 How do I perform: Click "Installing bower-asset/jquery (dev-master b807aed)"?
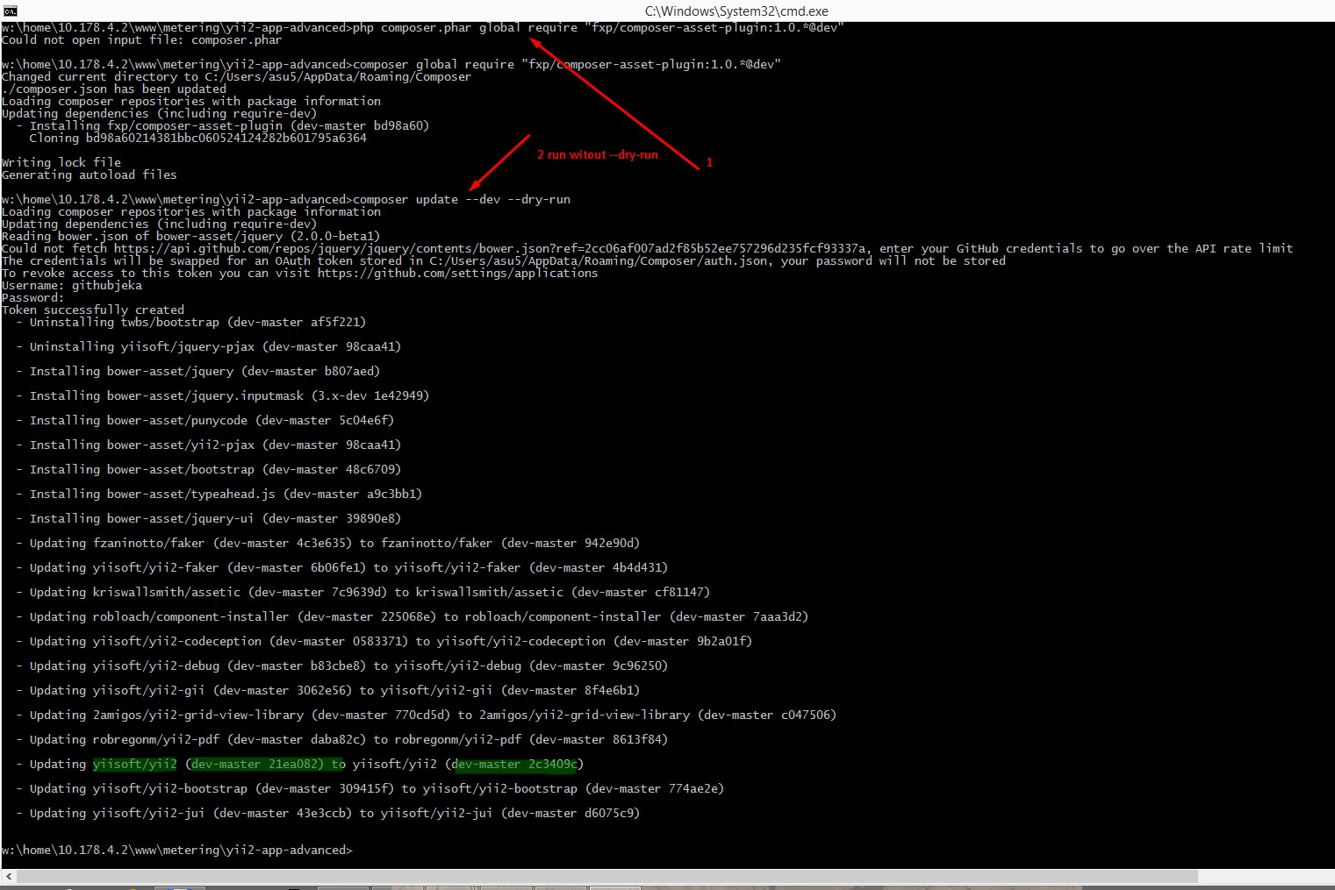[x=205, y=371]
